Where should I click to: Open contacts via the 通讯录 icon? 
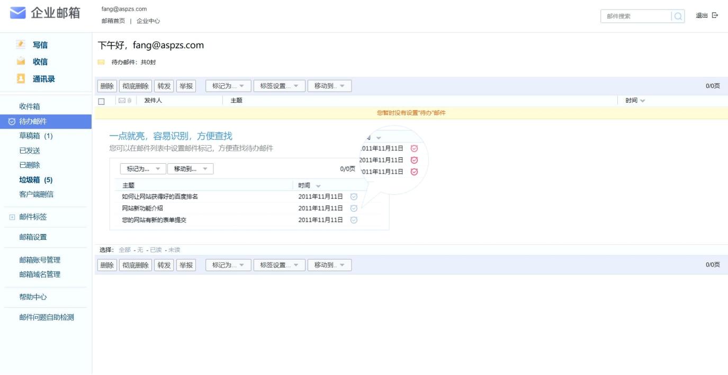click(x=21, y=78)
